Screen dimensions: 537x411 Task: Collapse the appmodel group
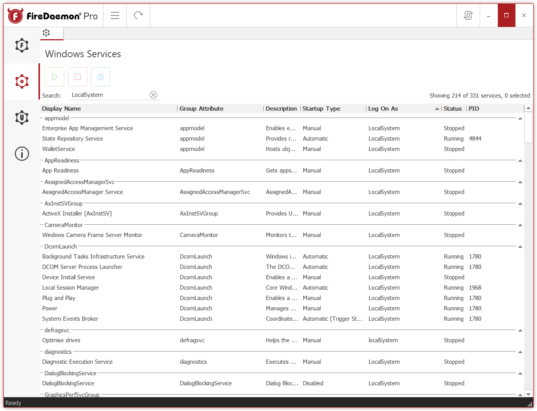[520, 118]
